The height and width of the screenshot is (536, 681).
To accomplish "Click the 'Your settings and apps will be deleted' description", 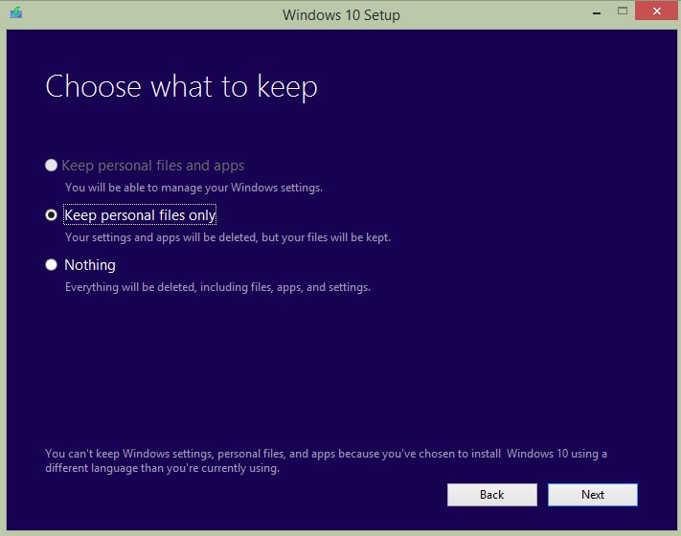I will point(227,237).
